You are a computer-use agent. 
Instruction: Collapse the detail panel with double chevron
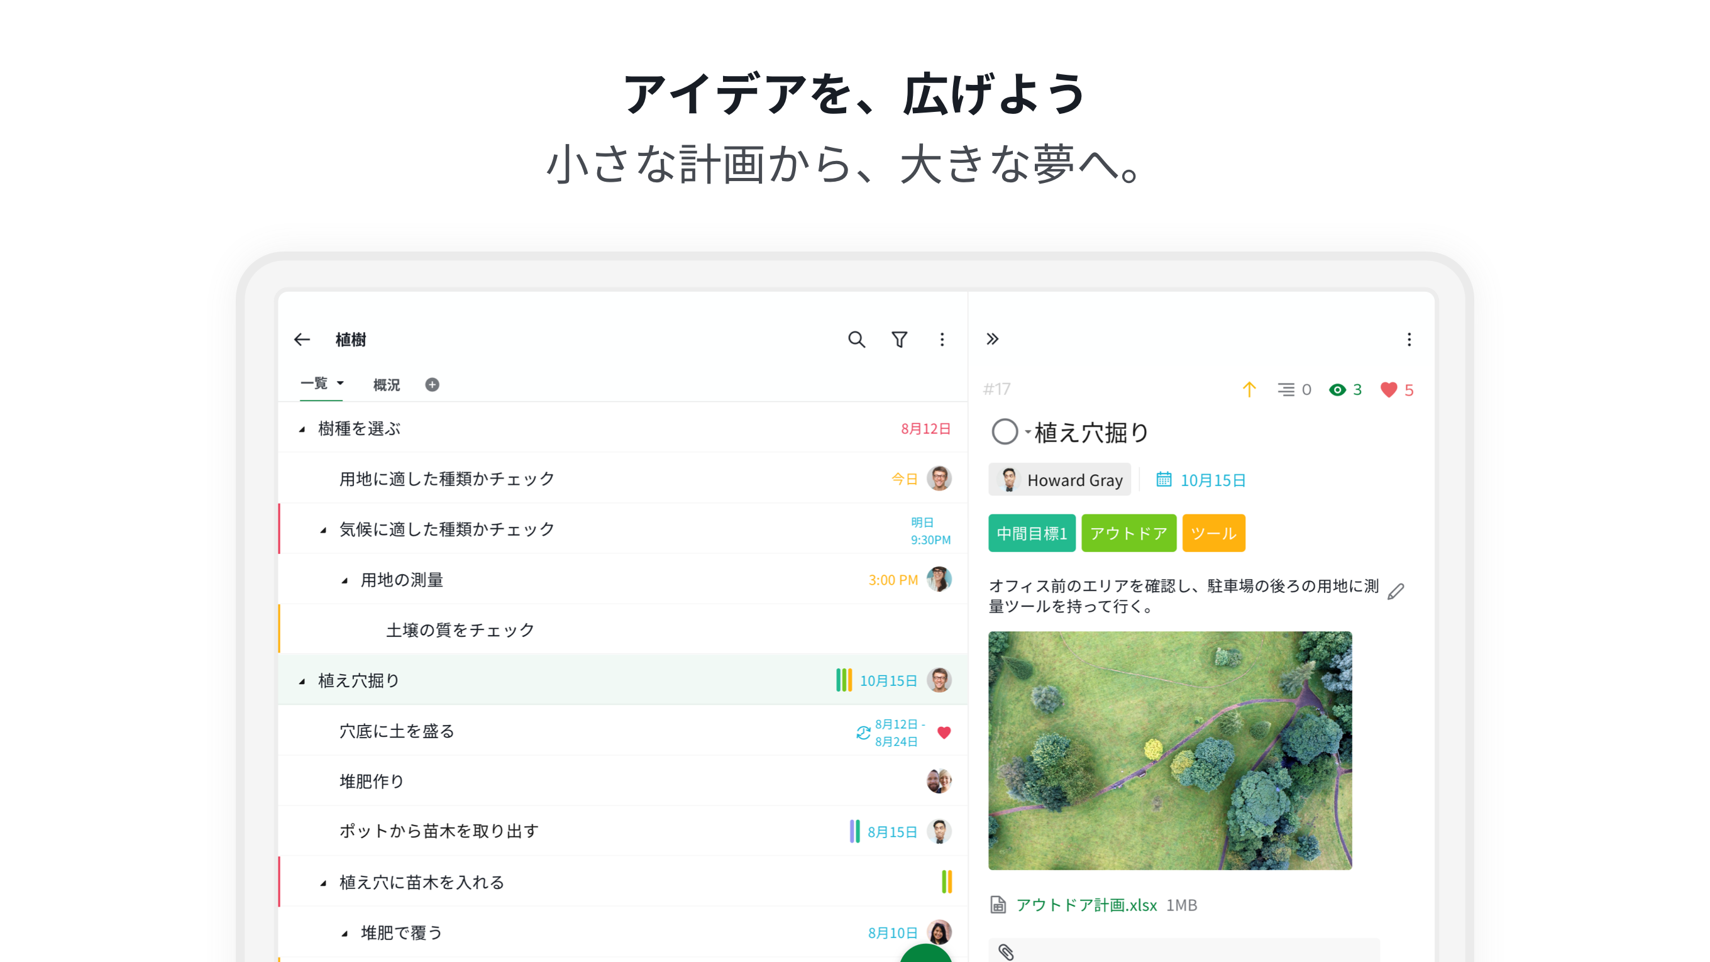[993, 340]
